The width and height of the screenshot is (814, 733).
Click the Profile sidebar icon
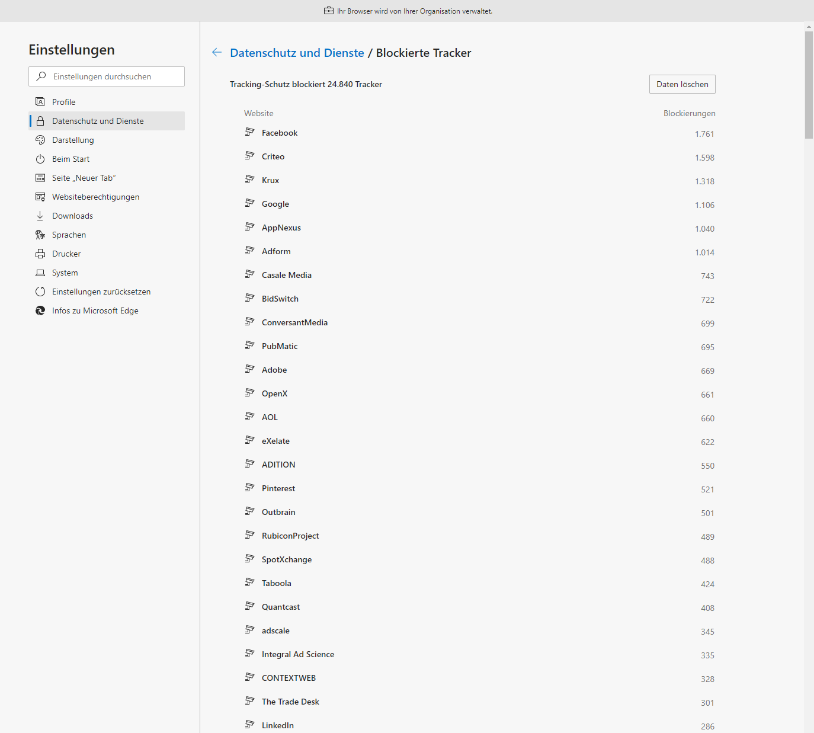click(x=40, y=102)
